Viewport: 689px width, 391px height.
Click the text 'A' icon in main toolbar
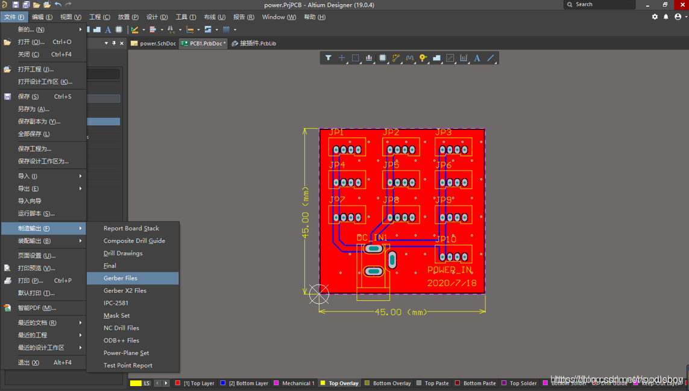[108, 30]
